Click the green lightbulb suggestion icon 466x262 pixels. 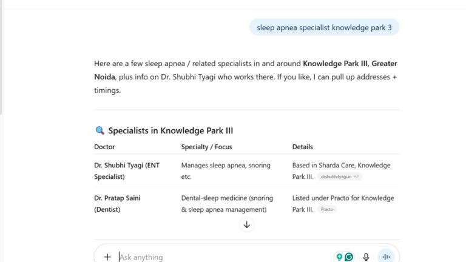click(x=340, y=257)
